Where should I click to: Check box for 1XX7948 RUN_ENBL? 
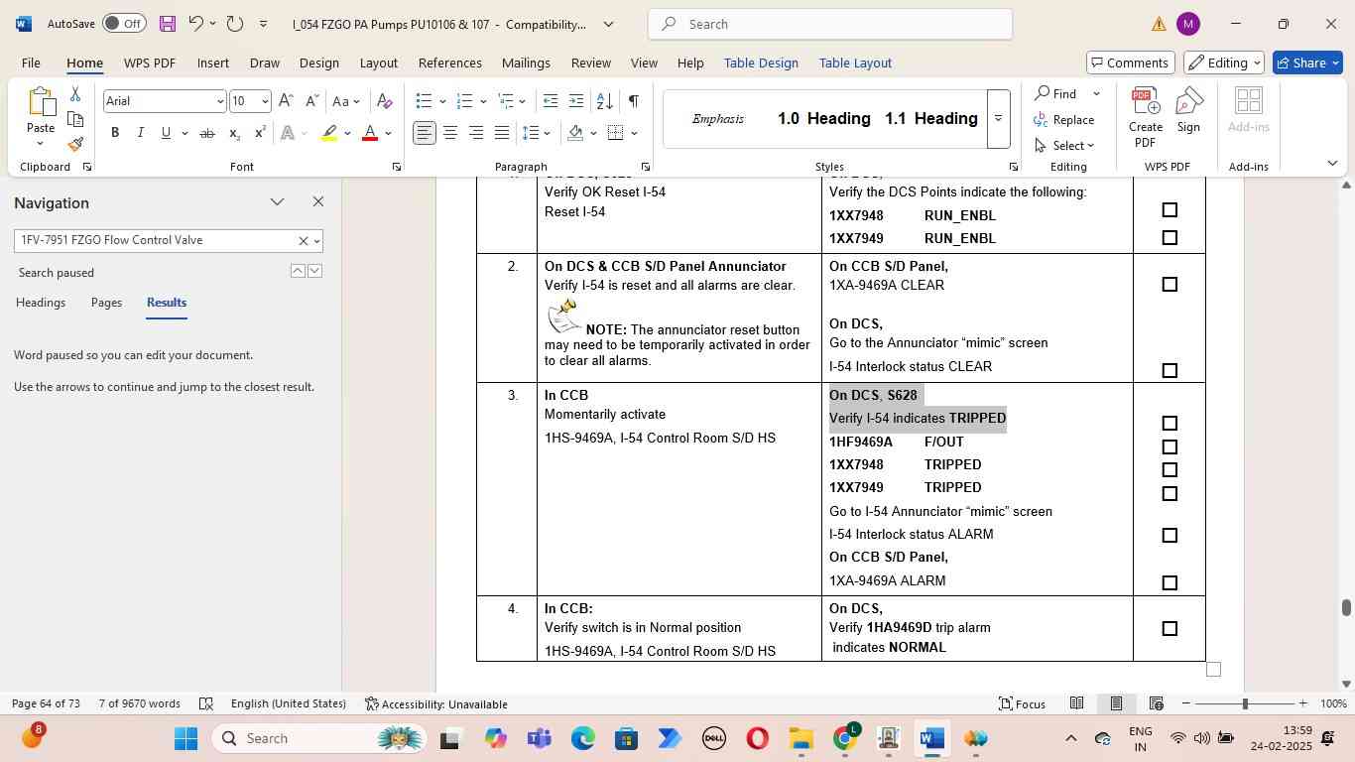pyautogui.click(x=1170, y=210)
